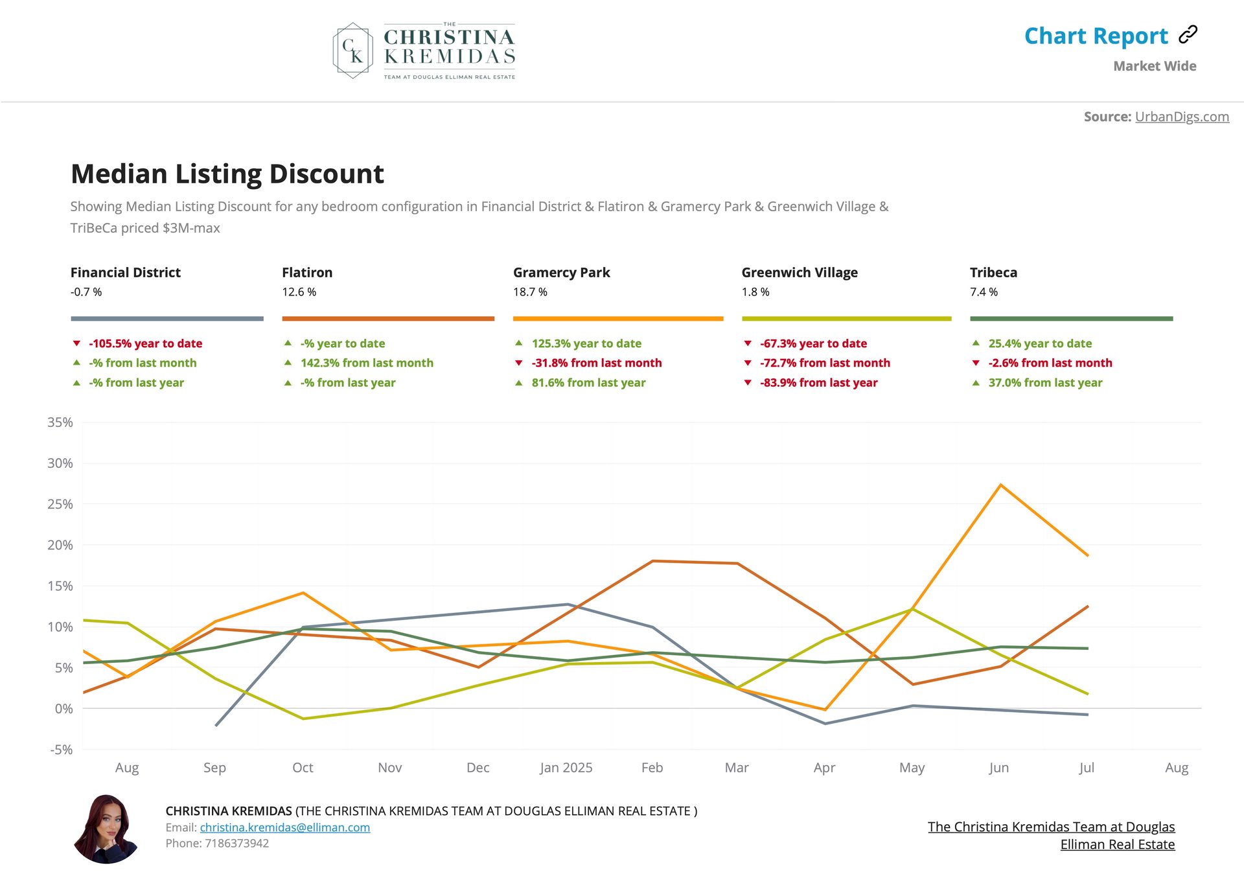
Task: Click the Gramercy Park orange color bar
Action: point(617,319)
